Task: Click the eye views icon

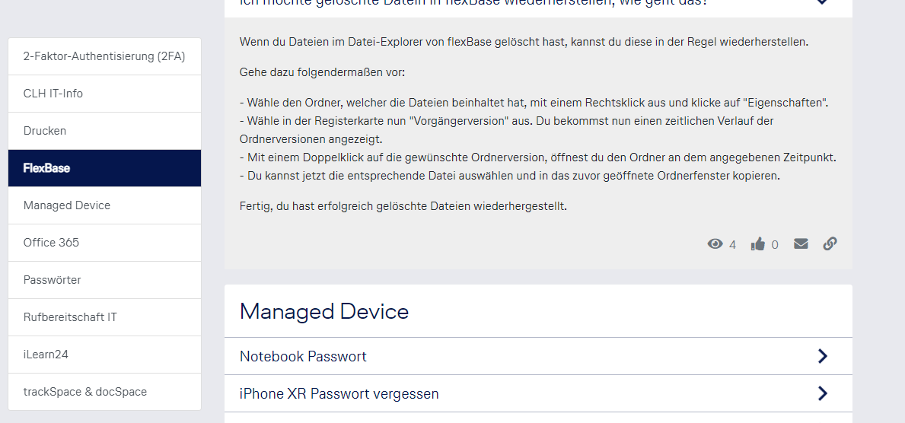Action: 715,244
